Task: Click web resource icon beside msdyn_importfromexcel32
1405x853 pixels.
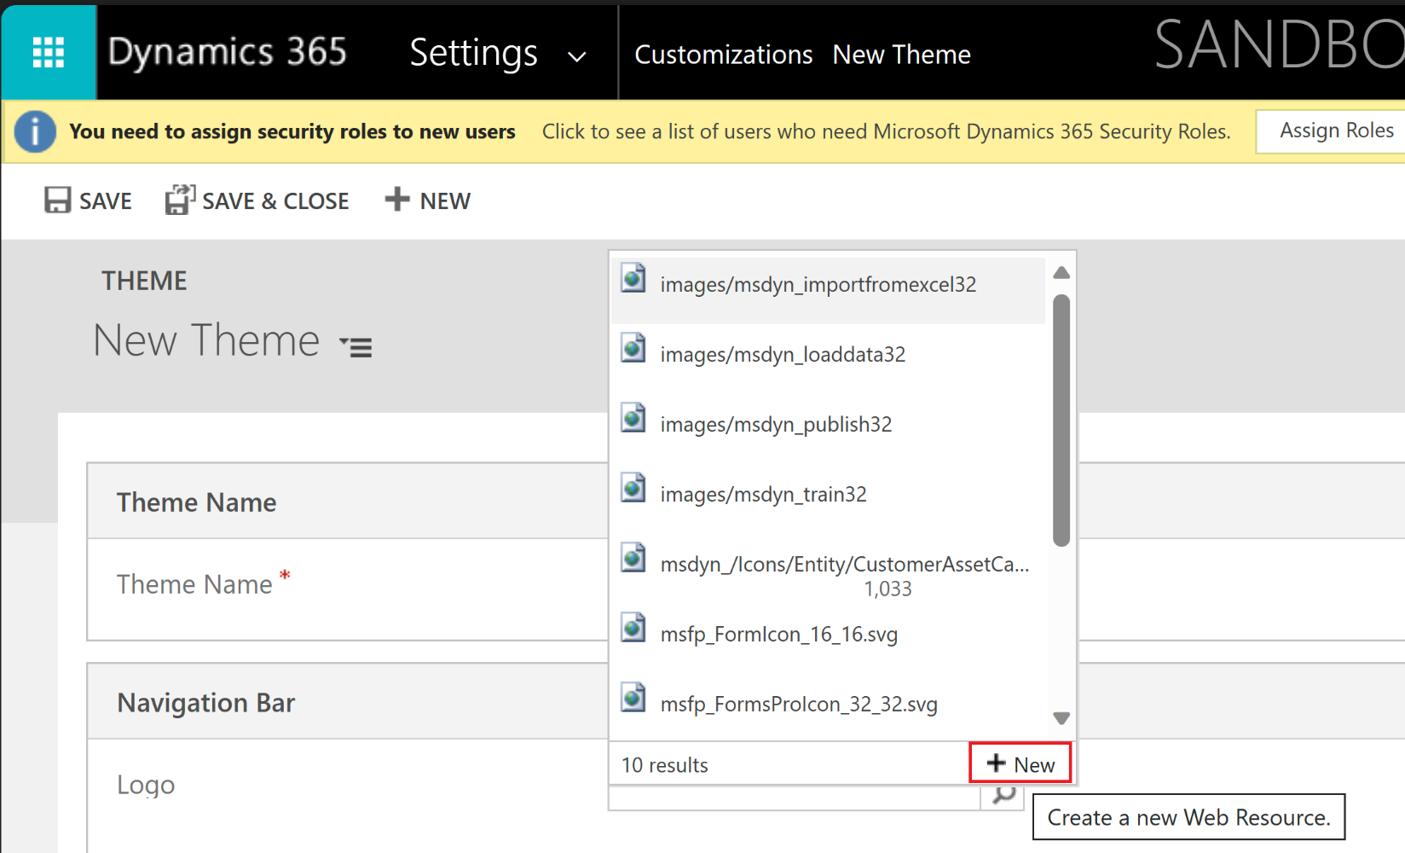Action: (633, 278)
